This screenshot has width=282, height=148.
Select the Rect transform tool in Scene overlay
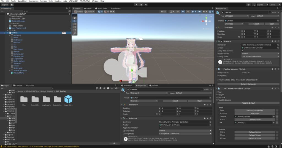(75, 30)
